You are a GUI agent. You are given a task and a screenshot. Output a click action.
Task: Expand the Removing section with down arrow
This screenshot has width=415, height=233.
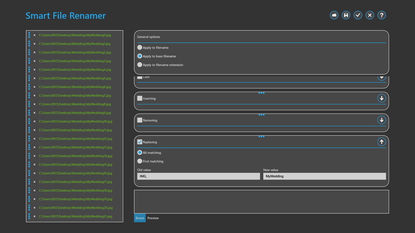pyautogui.click(x=382, y=120)
